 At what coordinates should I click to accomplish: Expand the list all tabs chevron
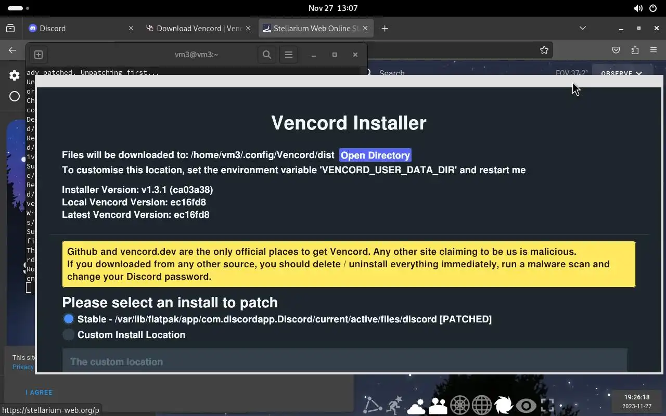tap(583, 28)
